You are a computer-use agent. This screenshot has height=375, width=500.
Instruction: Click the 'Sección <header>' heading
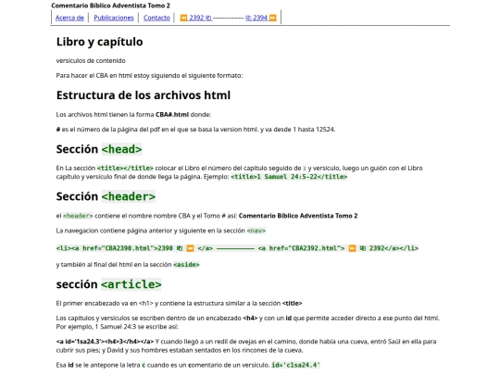point(106,196)
